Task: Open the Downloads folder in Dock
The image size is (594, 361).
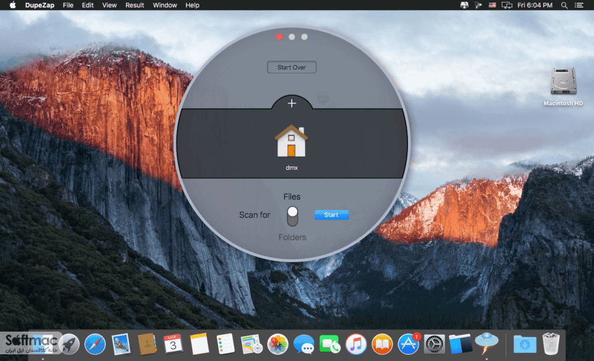Action: click(x=524, y=344)
